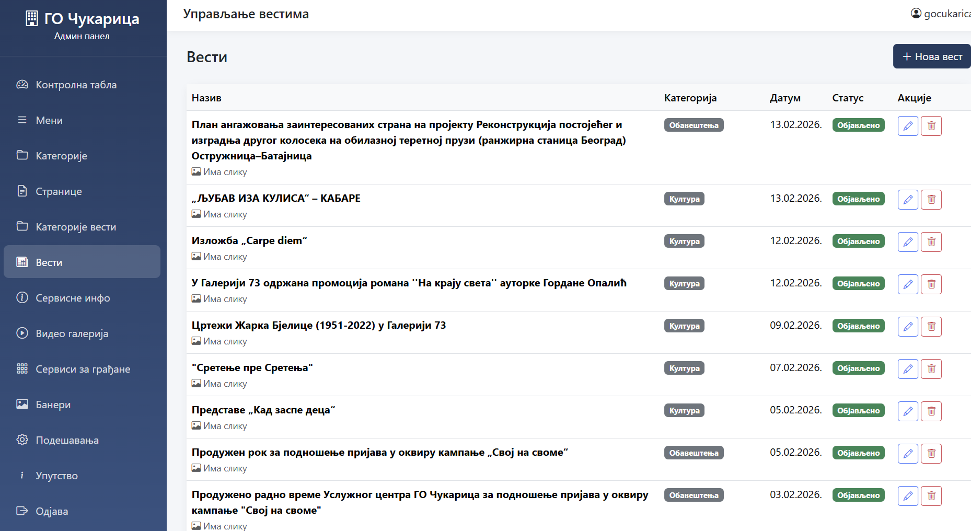Edit the Цртежи Жарка Бјелице news entry
The width and height of the screenshot is (971, 531).
(908, 327)
